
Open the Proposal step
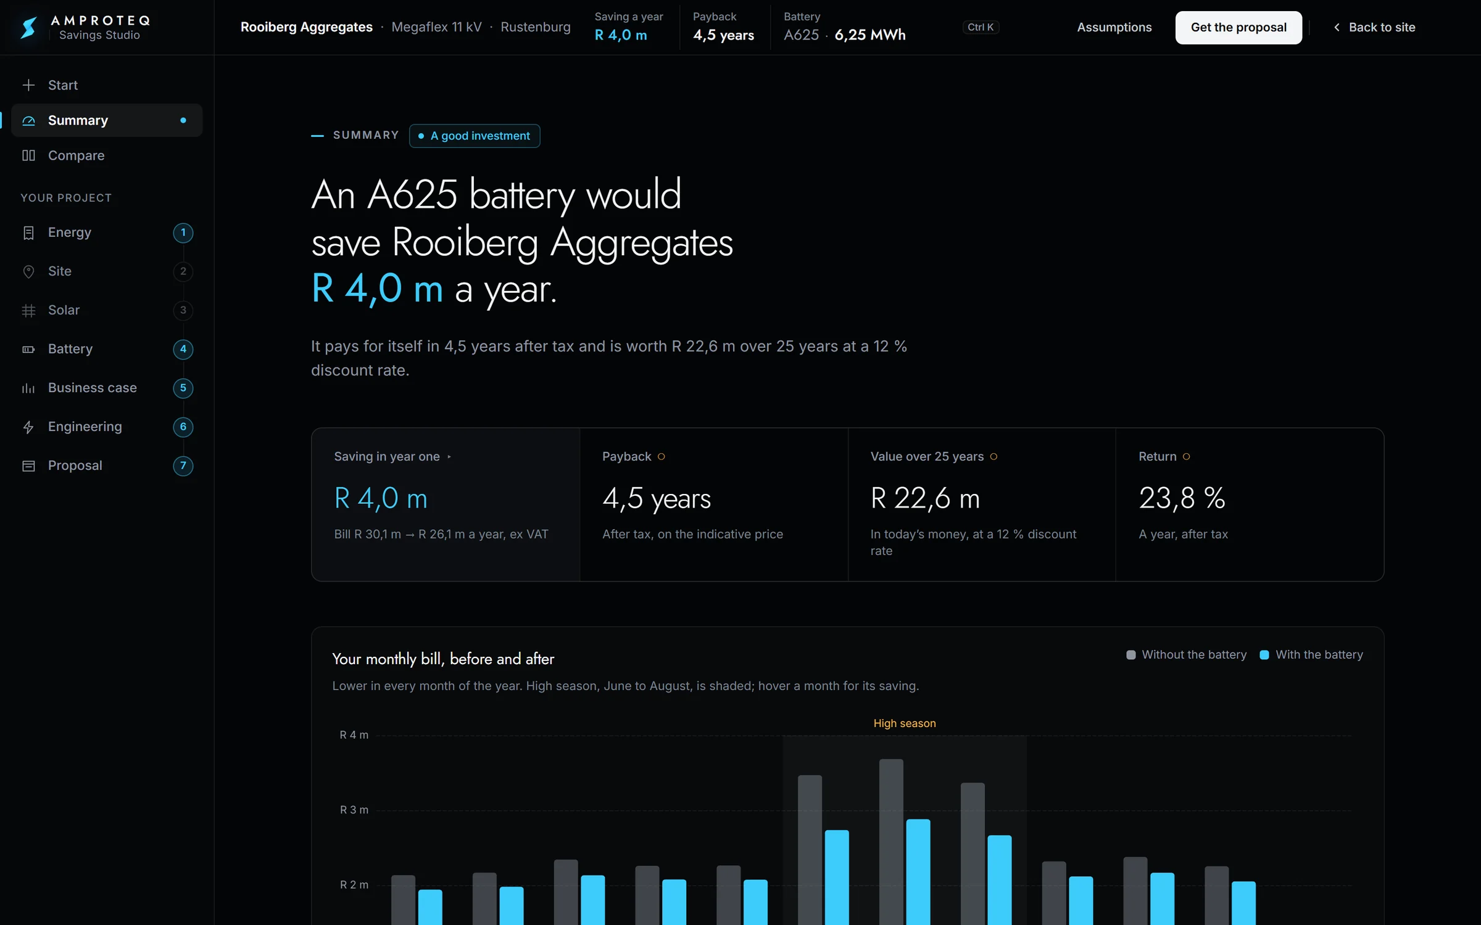(x=106, y=466)
